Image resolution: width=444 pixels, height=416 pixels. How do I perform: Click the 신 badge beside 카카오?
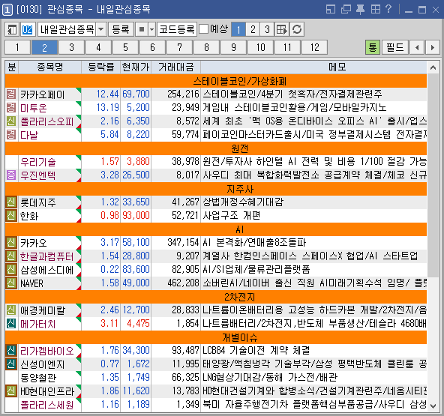pyautogui.click(x=11, y=243)
